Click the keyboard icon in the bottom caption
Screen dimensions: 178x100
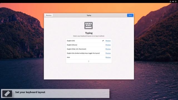[7, 94]
